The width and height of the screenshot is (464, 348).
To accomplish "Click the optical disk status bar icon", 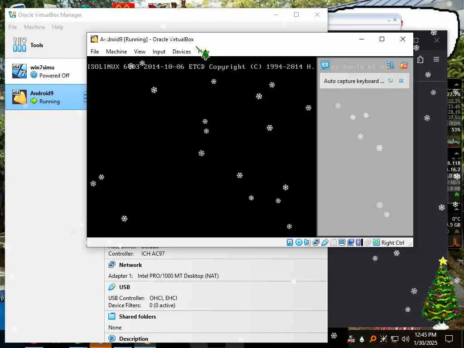I will click(299, 243).
